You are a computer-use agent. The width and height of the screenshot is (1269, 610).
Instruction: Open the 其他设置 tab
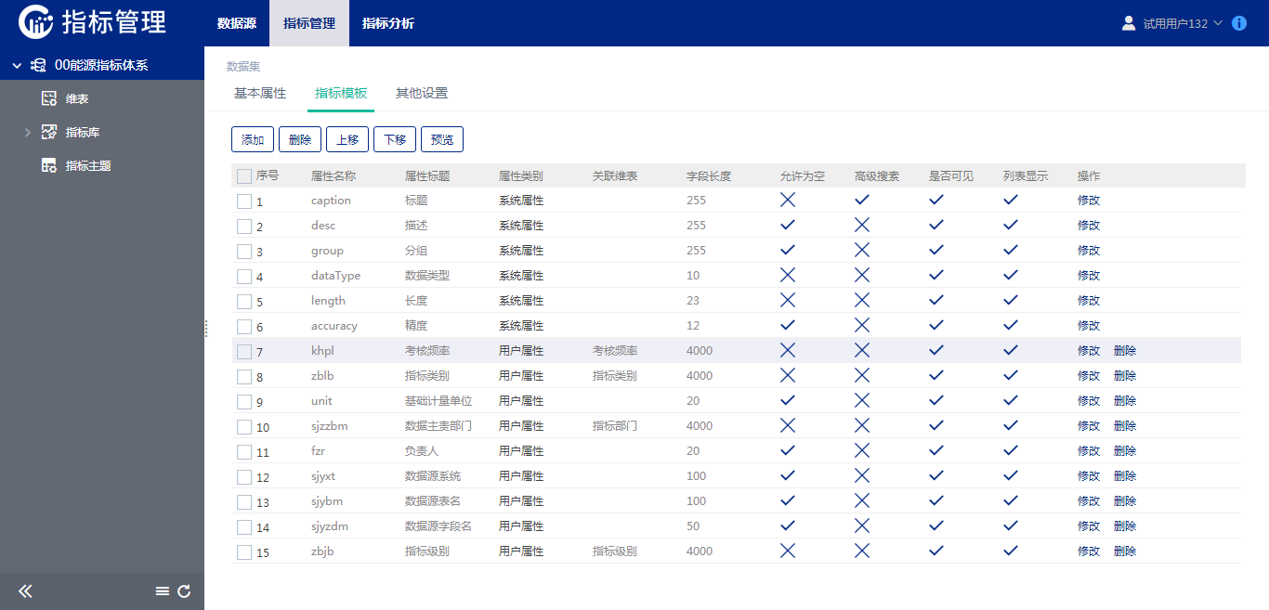[x=421, y=93]
